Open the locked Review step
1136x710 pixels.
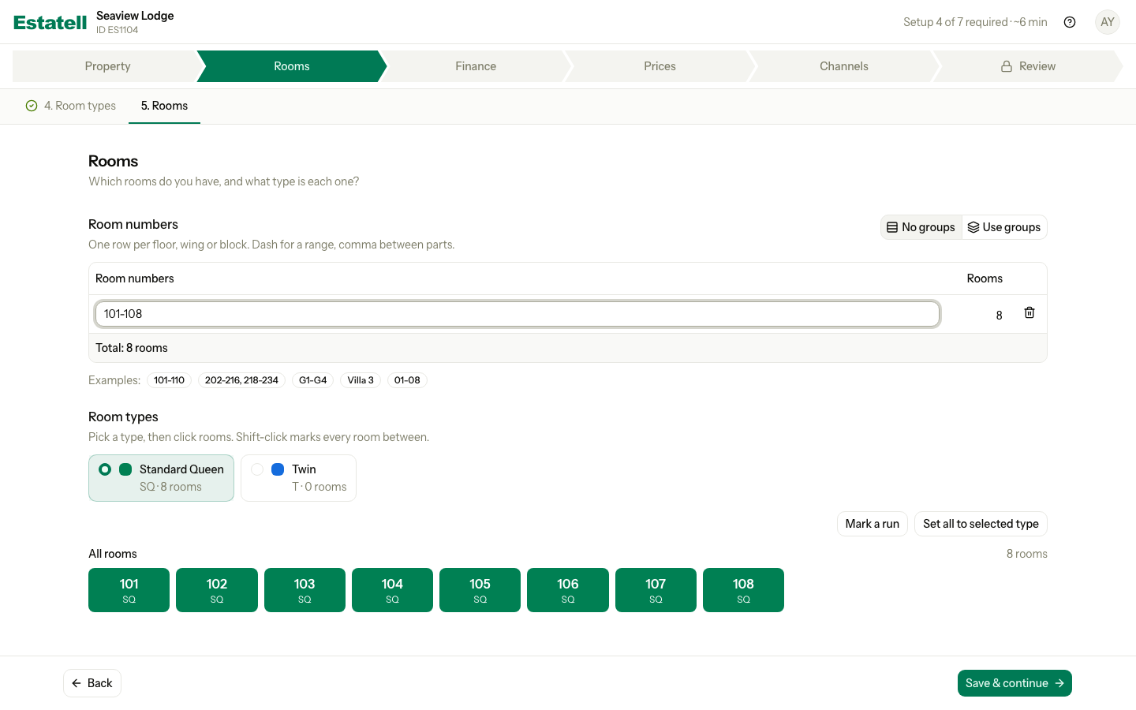pos(1028,66)
